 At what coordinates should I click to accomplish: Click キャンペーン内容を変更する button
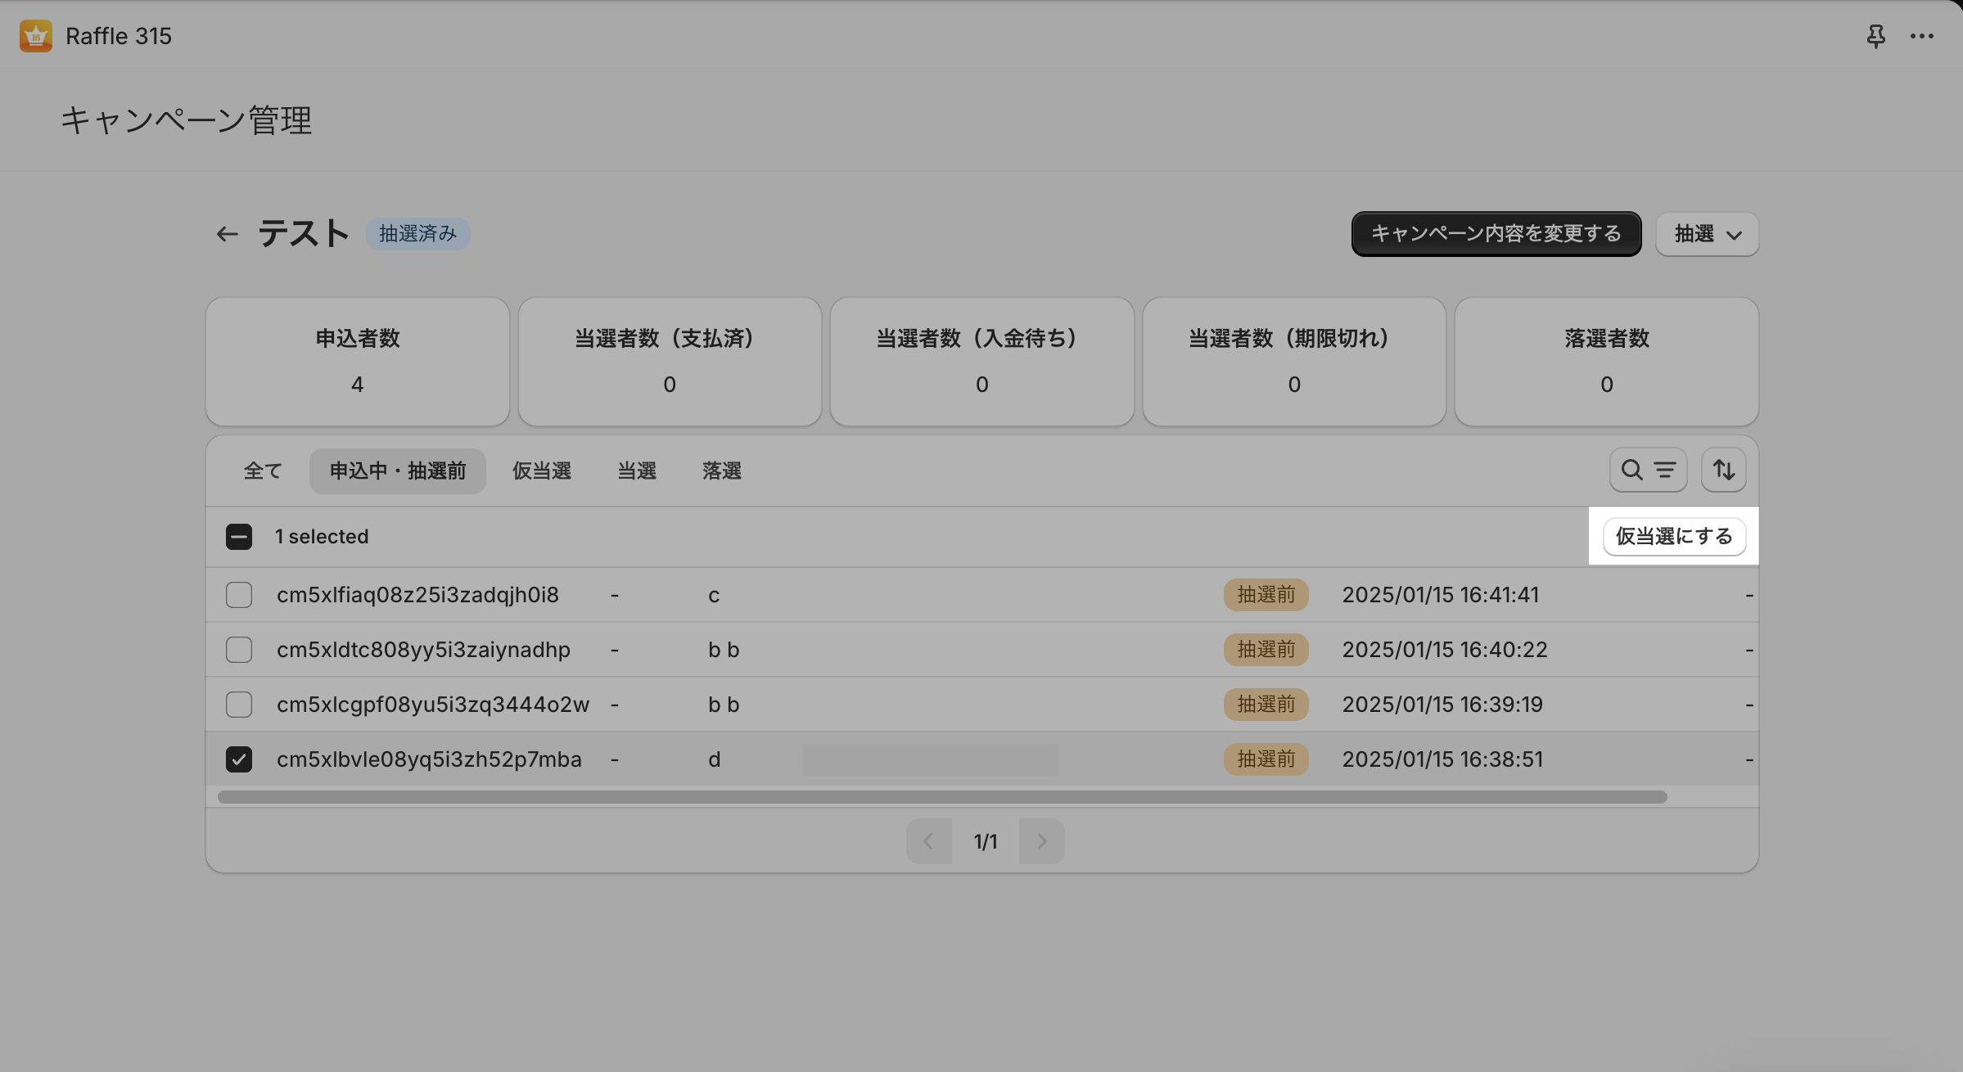coord(1496,234)
